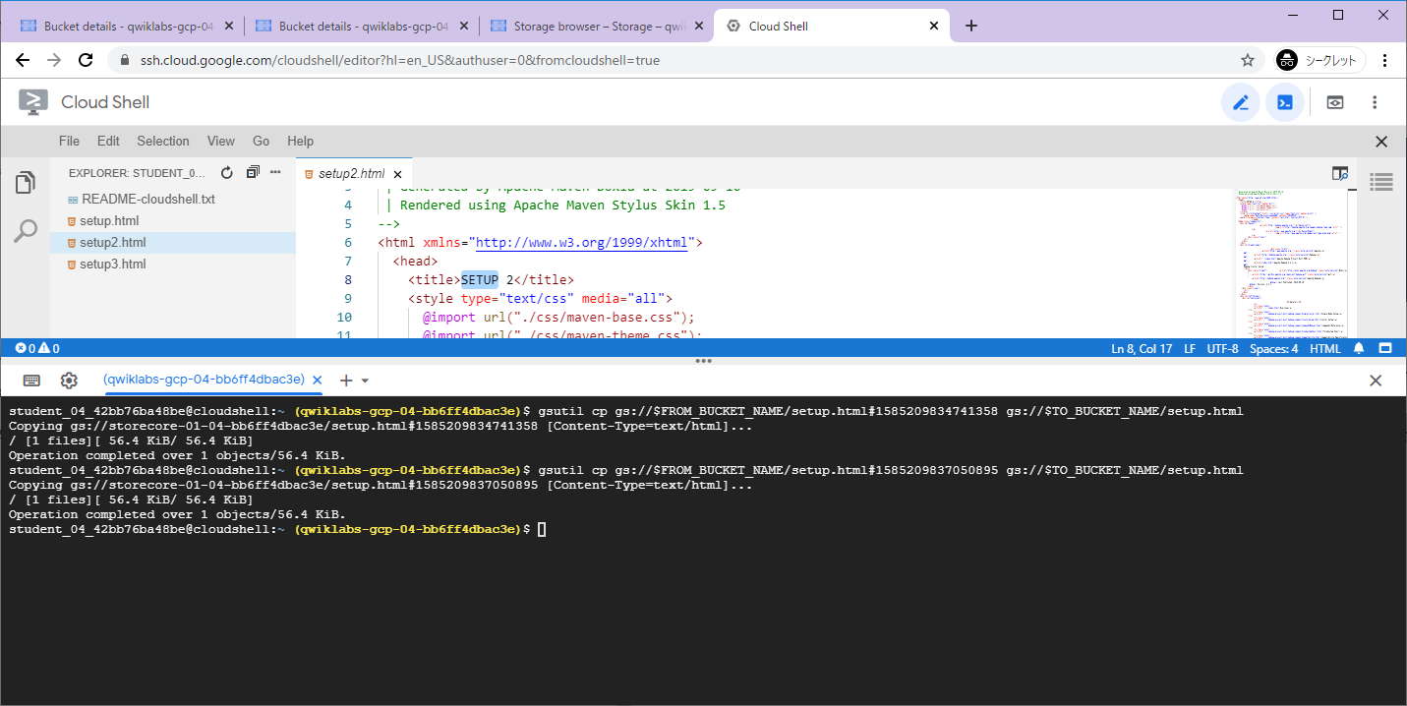Open Edit menu
Image resolution: width=1407 pixels, height=706 pixels.
click(108, 142)
